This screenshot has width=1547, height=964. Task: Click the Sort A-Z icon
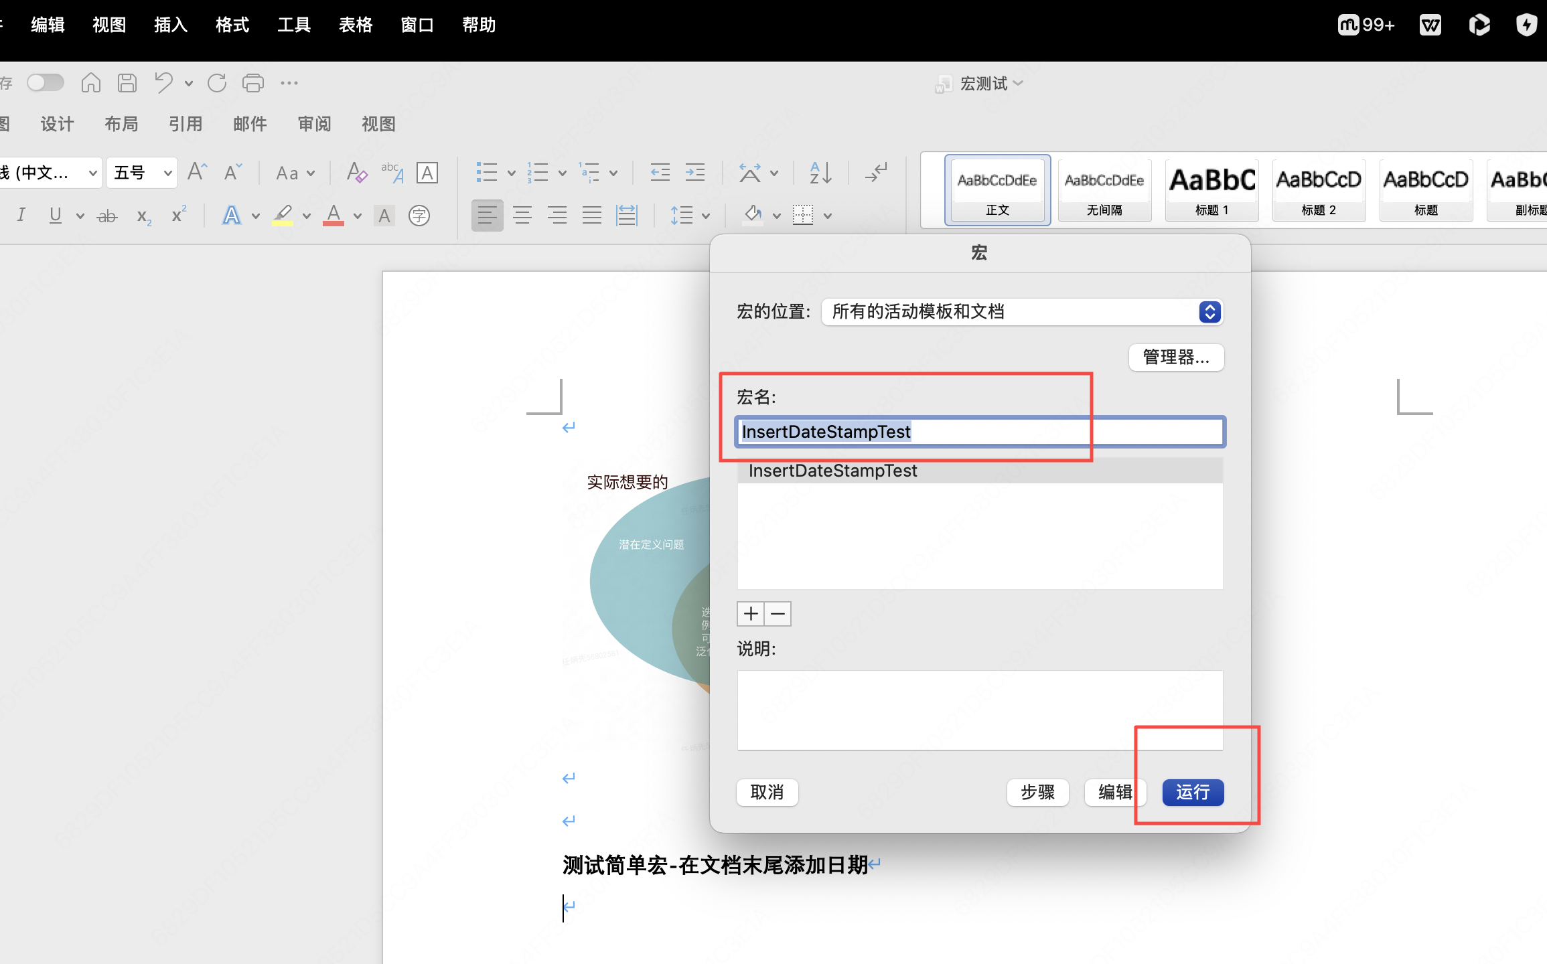click(x=820, y=173)
